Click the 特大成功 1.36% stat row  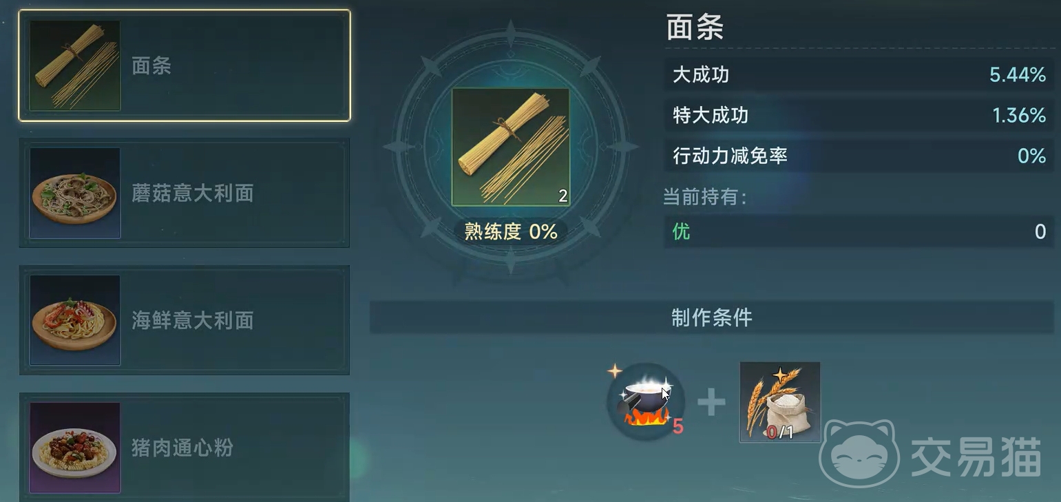[x=859, y=115]
